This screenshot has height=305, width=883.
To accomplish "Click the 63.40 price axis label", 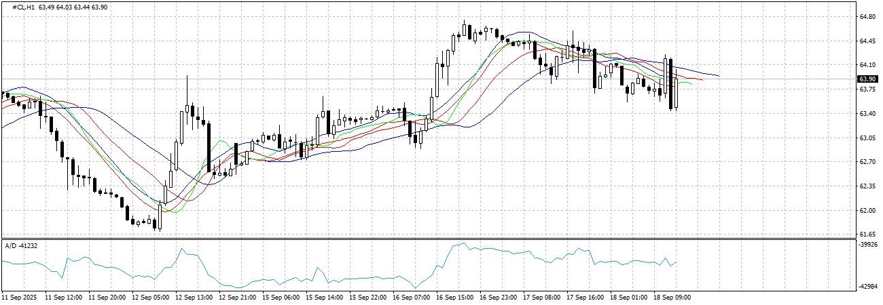I will click(868, 114).
